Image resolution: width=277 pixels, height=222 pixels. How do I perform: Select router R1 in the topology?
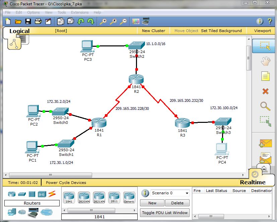[x=99, y=123]
